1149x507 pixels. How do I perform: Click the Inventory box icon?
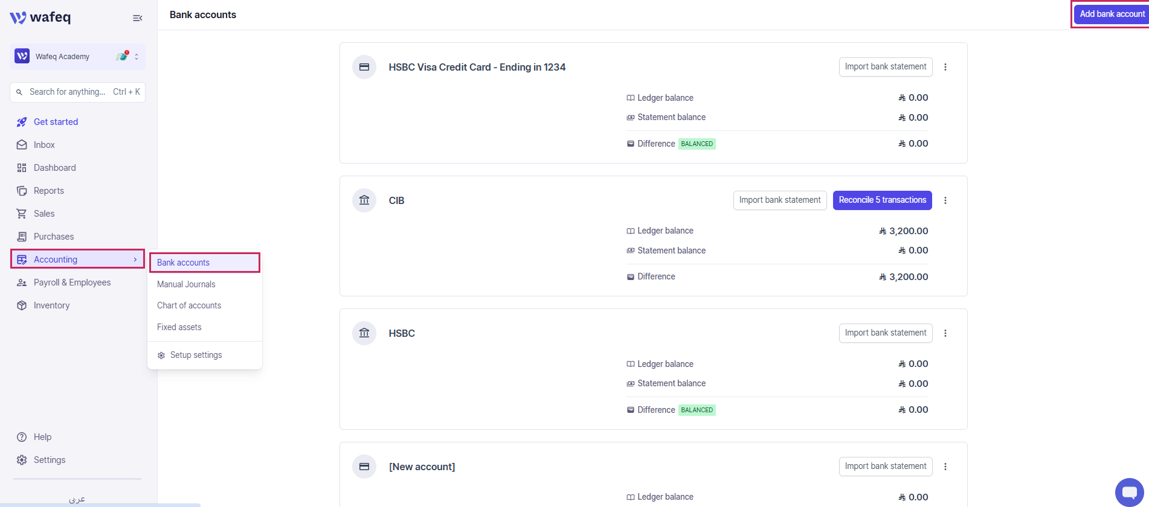[x=22, y=305]
